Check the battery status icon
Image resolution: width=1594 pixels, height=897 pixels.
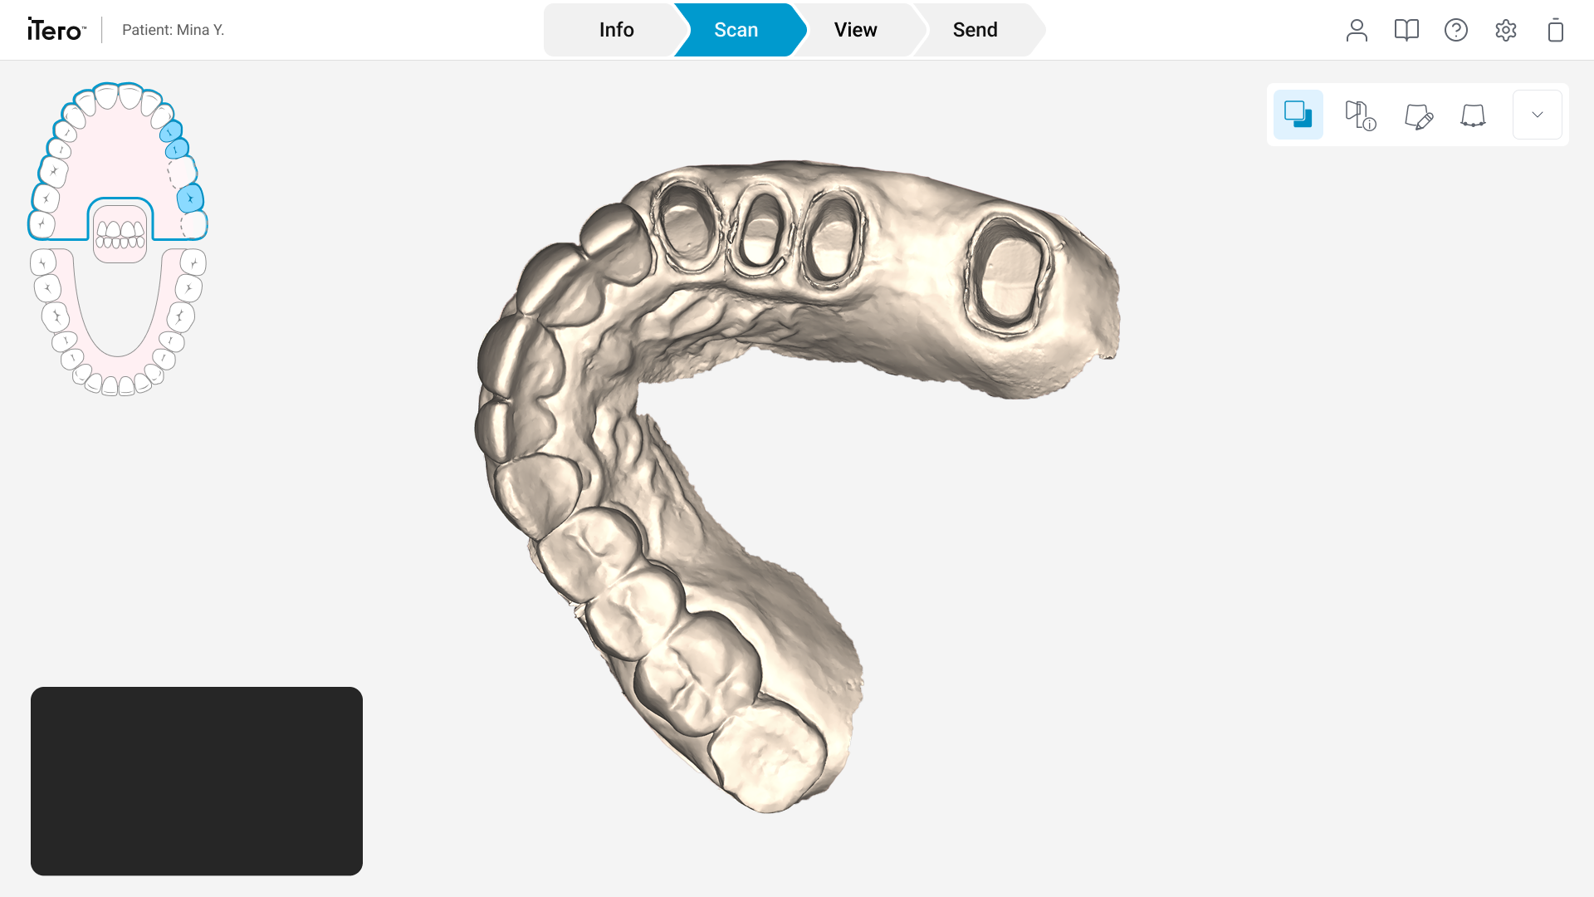[x=1556, y=30]
